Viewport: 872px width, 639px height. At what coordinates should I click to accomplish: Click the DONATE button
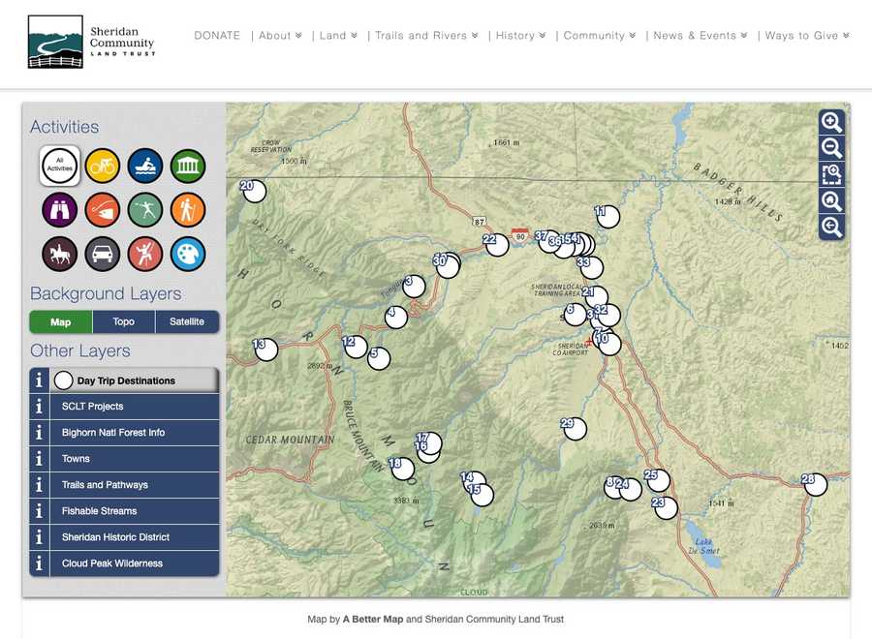(217, 35)
